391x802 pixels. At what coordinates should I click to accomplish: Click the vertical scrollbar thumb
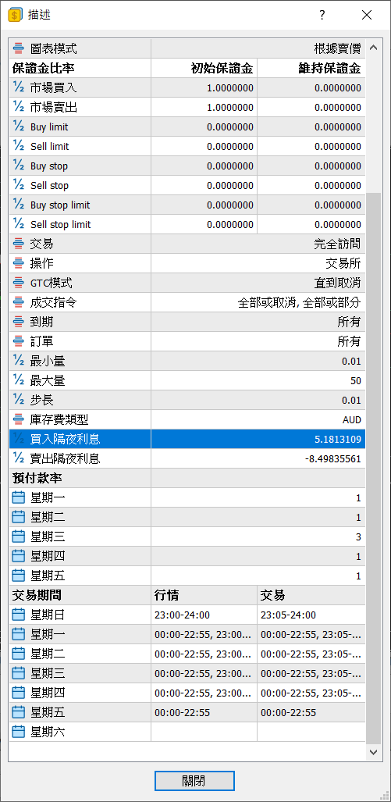(373, 468)
